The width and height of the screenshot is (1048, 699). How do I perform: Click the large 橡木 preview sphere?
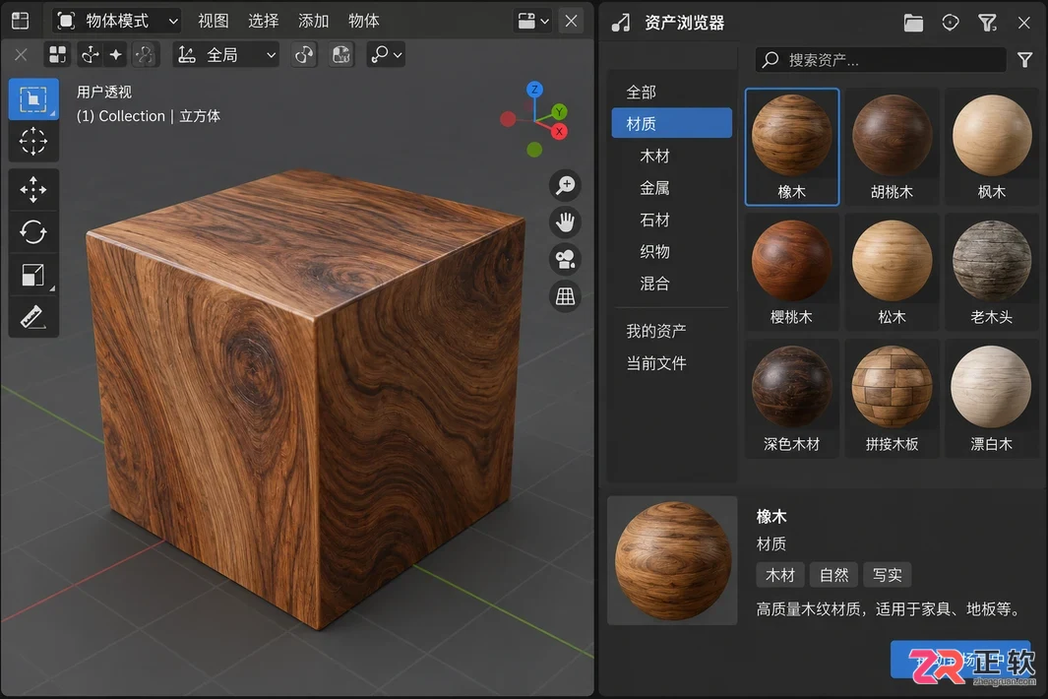click(672, 560)
